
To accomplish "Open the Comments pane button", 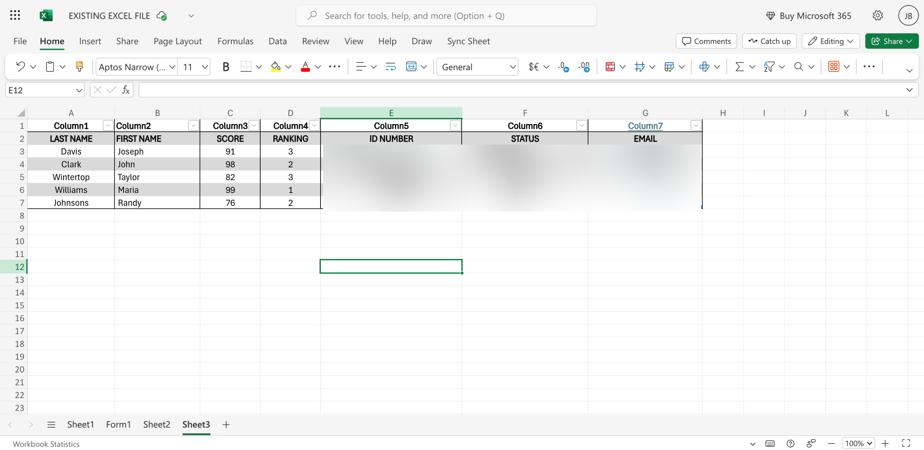I will (706, 41).
